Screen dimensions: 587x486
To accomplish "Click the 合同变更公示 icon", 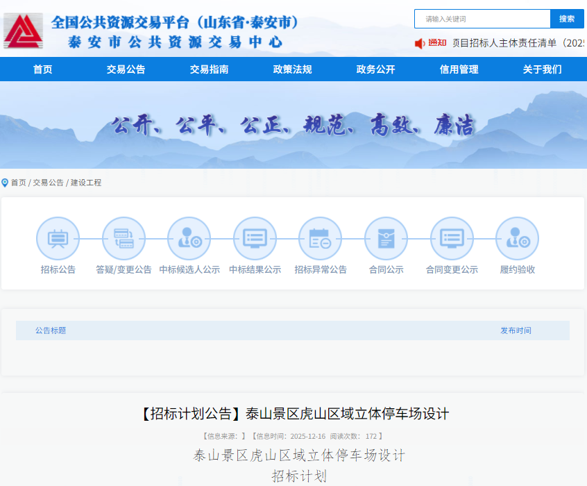I will click(452, 239).
